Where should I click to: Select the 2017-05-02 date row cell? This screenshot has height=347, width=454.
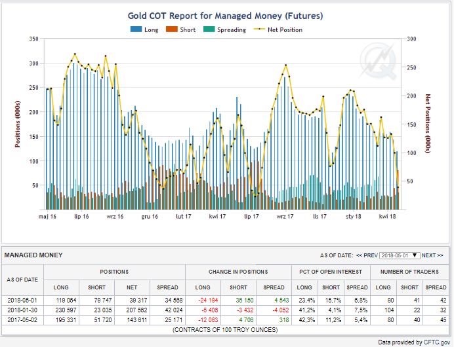[x=22, y=320]
